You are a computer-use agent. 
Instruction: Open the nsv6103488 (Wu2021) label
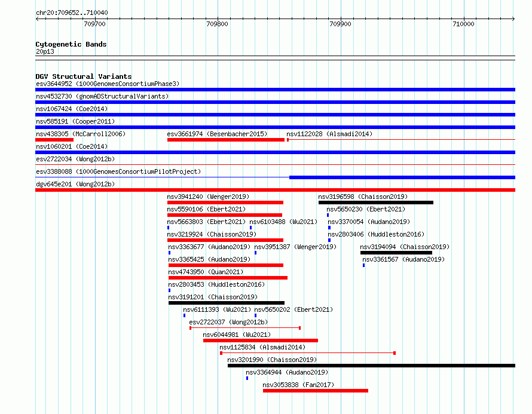coord(283,222)
